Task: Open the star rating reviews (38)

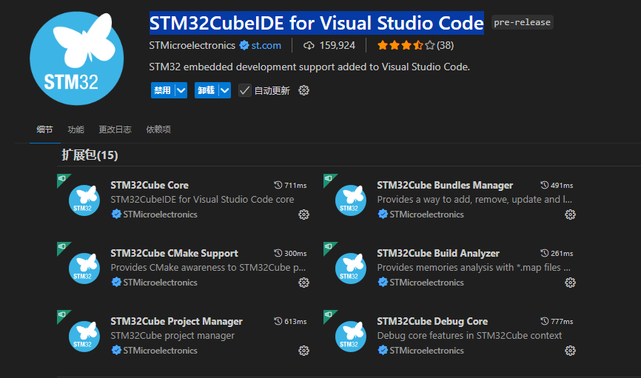Action: 415,45
